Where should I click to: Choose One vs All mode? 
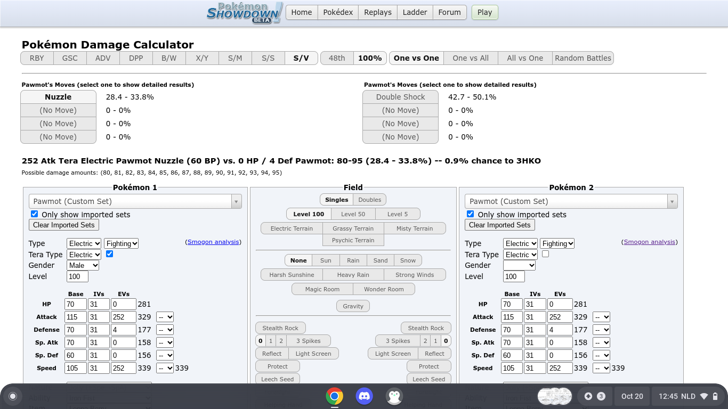coord(471,58)
